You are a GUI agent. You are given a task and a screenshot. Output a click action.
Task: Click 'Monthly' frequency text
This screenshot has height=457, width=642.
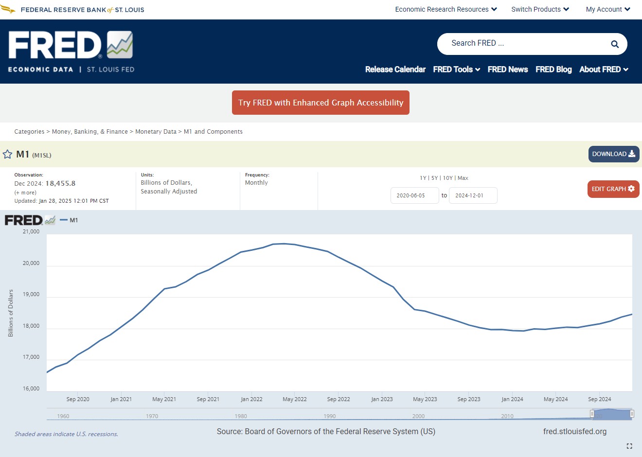pos(256,183)
